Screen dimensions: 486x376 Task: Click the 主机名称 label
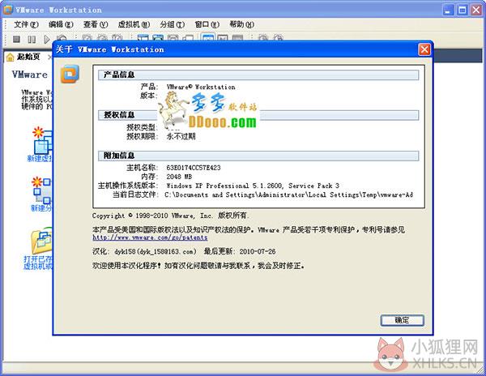point(142,168)
